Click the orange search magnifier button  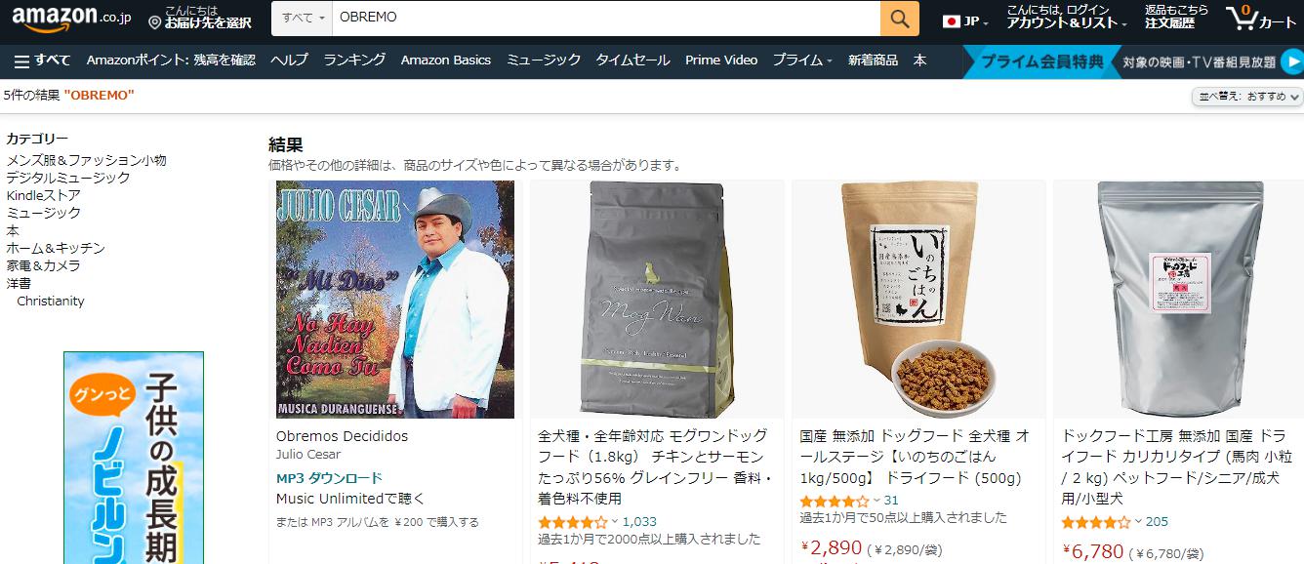pyautogui.click(x=899, y=19)
